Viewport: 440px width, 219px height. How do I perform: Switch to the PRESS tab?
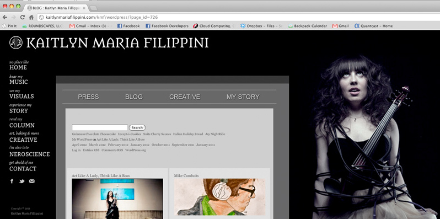[x=88, y=97]
